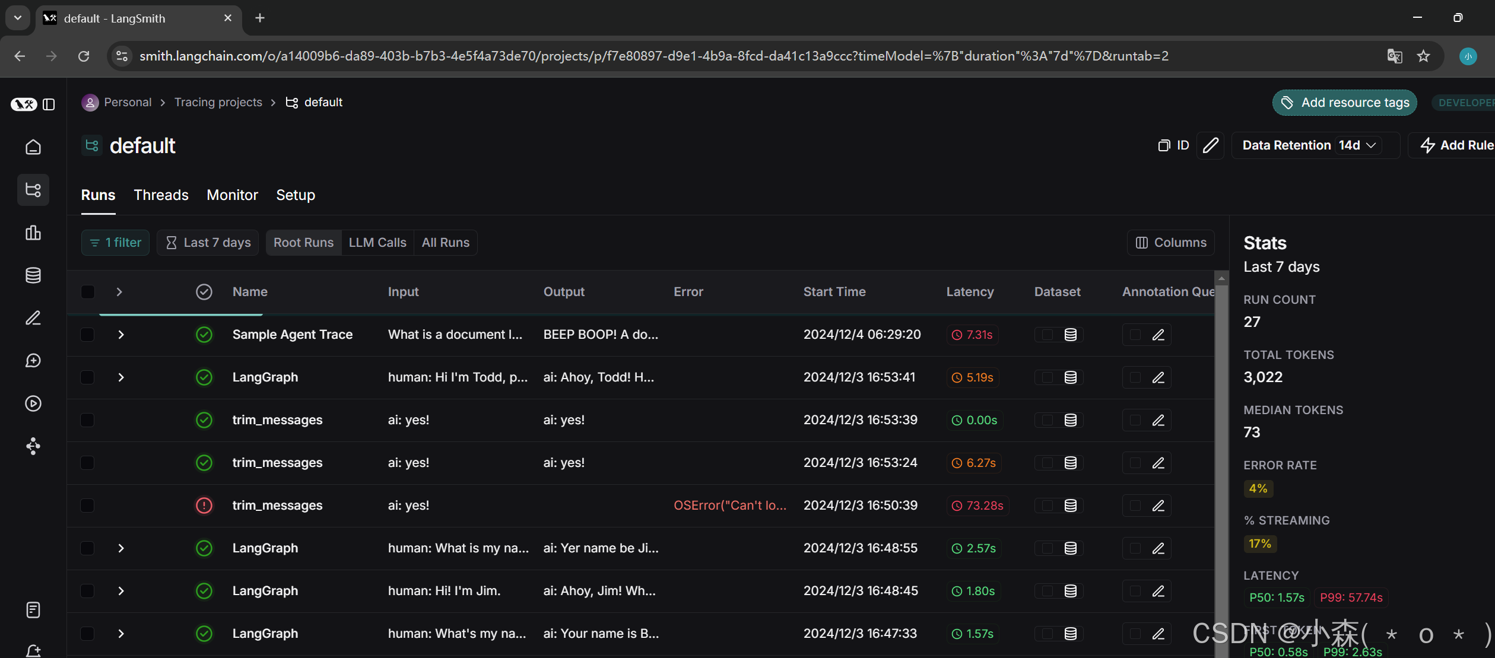Toggle the sidebar collapse panel icon

49,104
